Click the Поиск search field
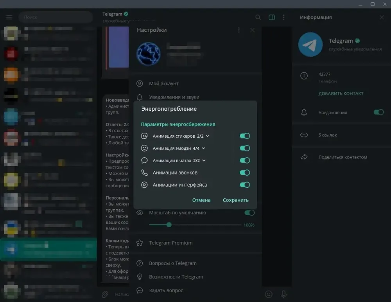391x302 pixels. point(56,17)
